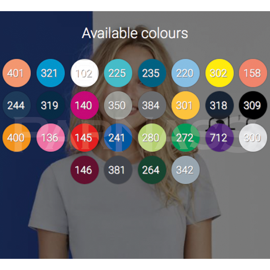The width and height of the screenshot is (270, 270).
Task: Select the orange swatch 400
Action: click(x=17, y=138)
